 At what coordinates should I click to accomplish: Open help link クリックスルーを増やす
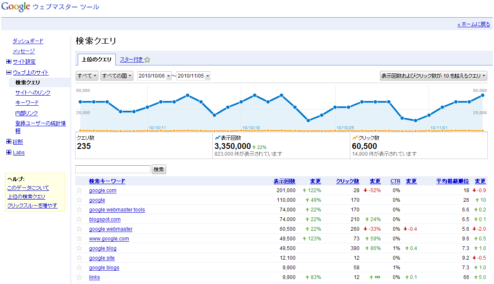pos(32,206)
